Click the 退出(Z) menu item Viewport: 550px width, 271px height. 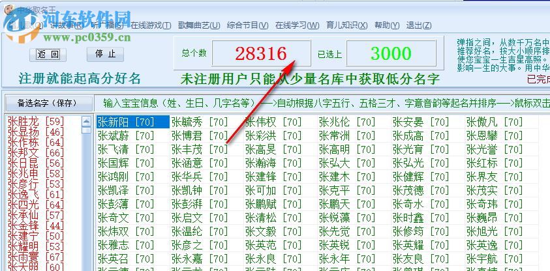pos(419,25)
